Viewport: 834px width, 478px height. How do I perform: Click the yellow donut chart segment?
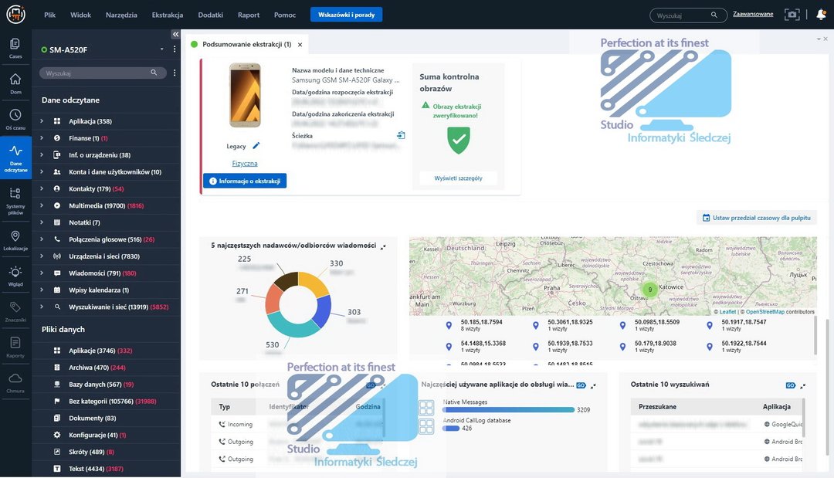tap(314, 284)
